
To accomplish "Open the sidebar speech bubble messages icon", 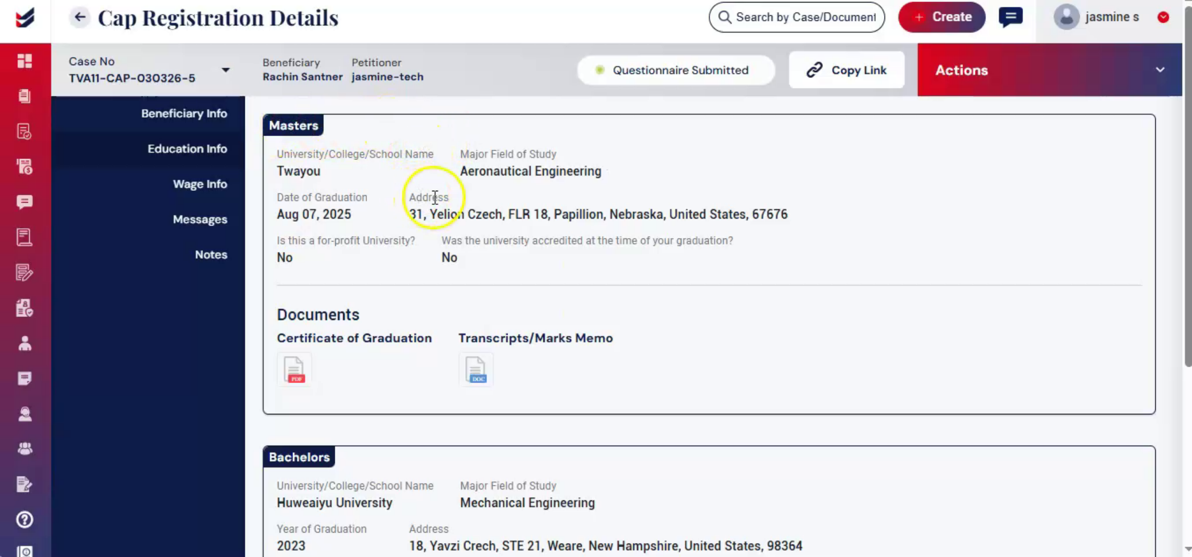I will (25, 202).
